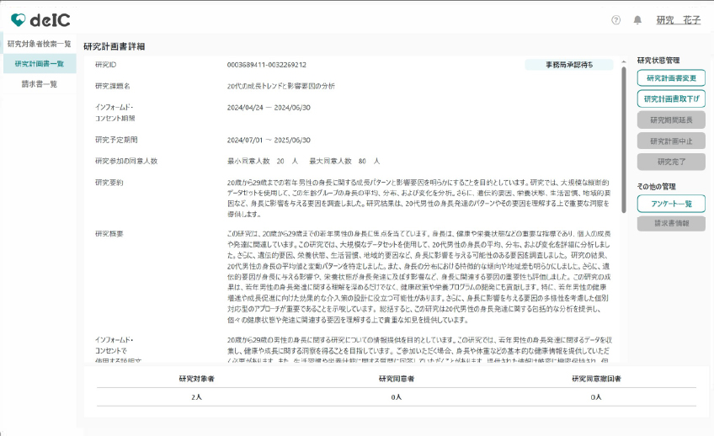Viewport: 714px width, 436px height.
Task: Click 研究計画書取下げ button
Action: point(671,98)
